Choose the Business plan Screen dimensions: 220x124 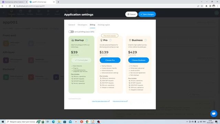click(139, 60)
